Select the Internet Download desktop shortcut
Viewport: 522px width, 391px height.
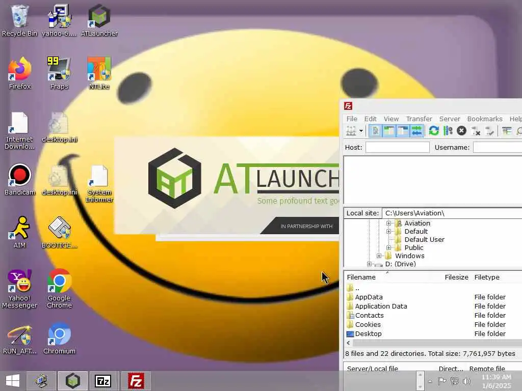(19, 130)
